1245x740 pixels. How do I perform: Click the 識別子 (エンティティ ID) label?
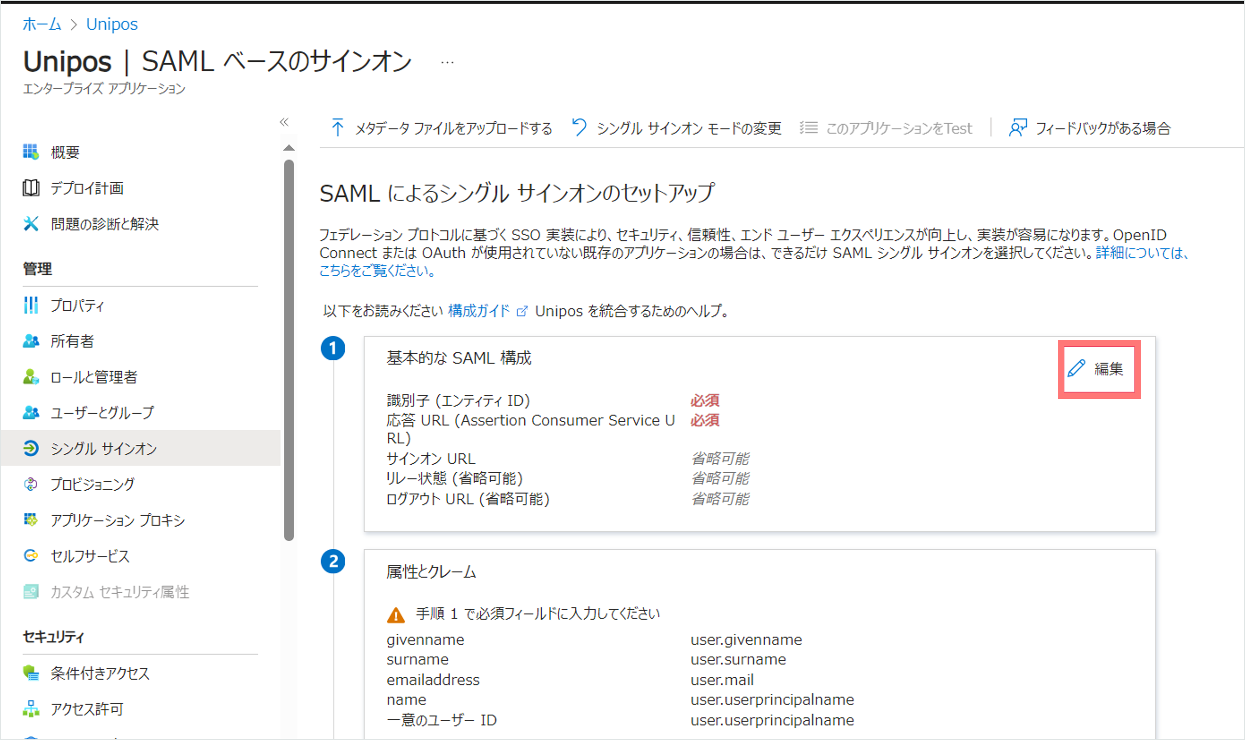[x=458, y=400]
